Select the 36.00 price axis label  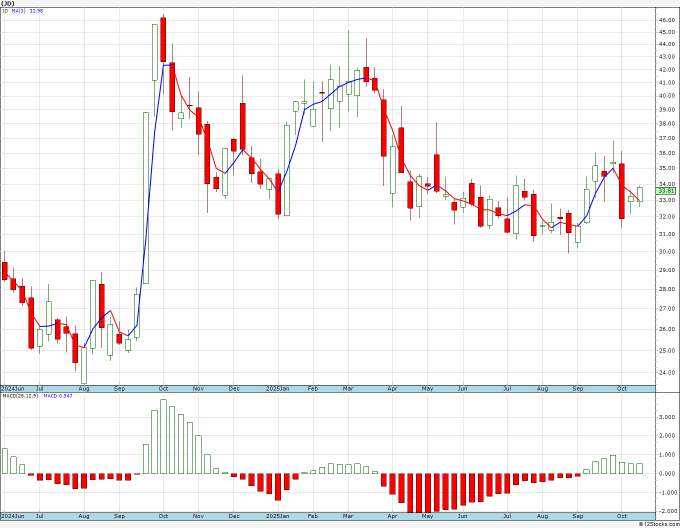(x=666, y=153)
